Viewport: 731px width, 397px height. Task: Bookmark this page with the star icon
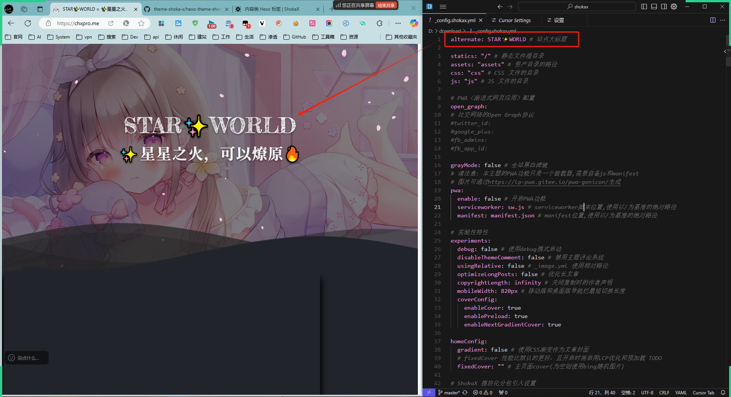(141, 23)
